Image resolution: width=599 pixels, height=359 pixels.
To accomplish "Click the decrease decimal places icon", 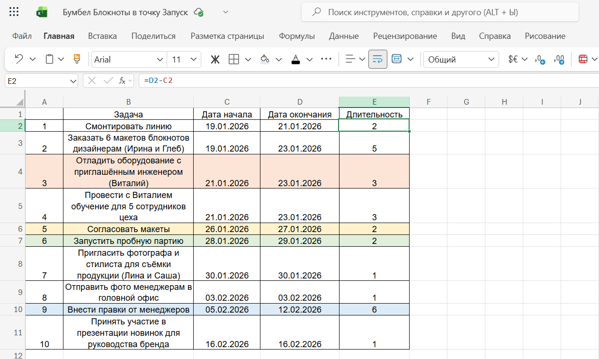I will tap(539, 59).
